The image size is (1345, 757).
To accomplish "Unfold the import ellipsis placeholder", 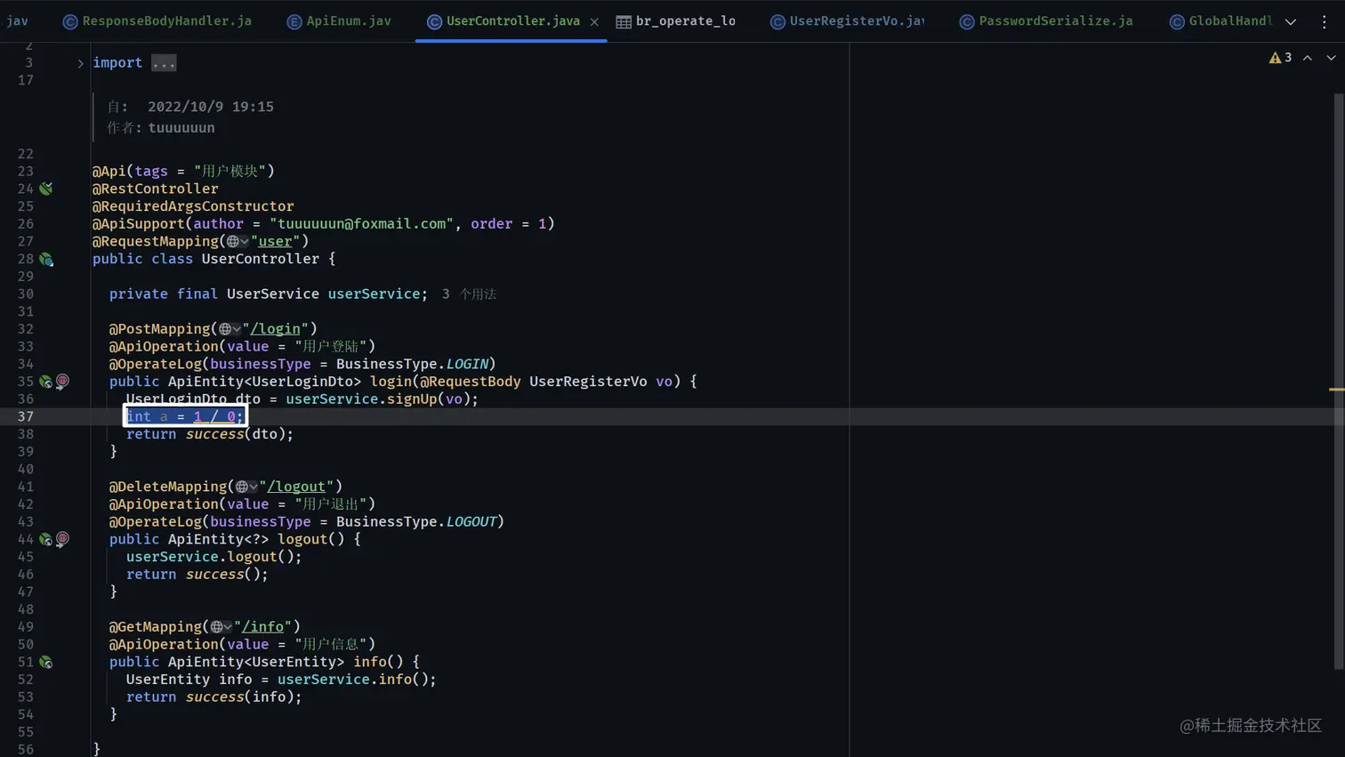I will [x=164, y=63].
